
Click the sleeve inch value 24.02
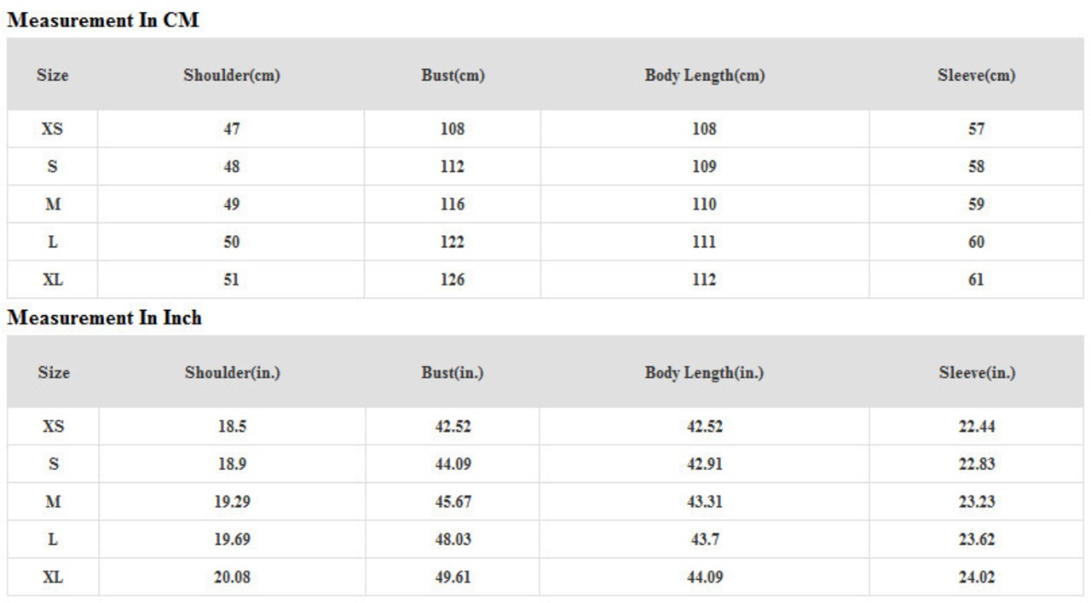click(x=976, y=577)
